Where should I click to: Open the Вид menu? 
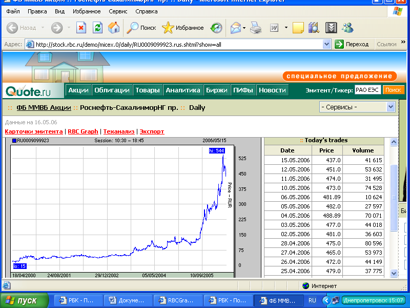point(59,11)
